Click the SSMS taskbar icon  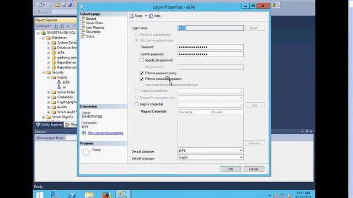(123, 194)
